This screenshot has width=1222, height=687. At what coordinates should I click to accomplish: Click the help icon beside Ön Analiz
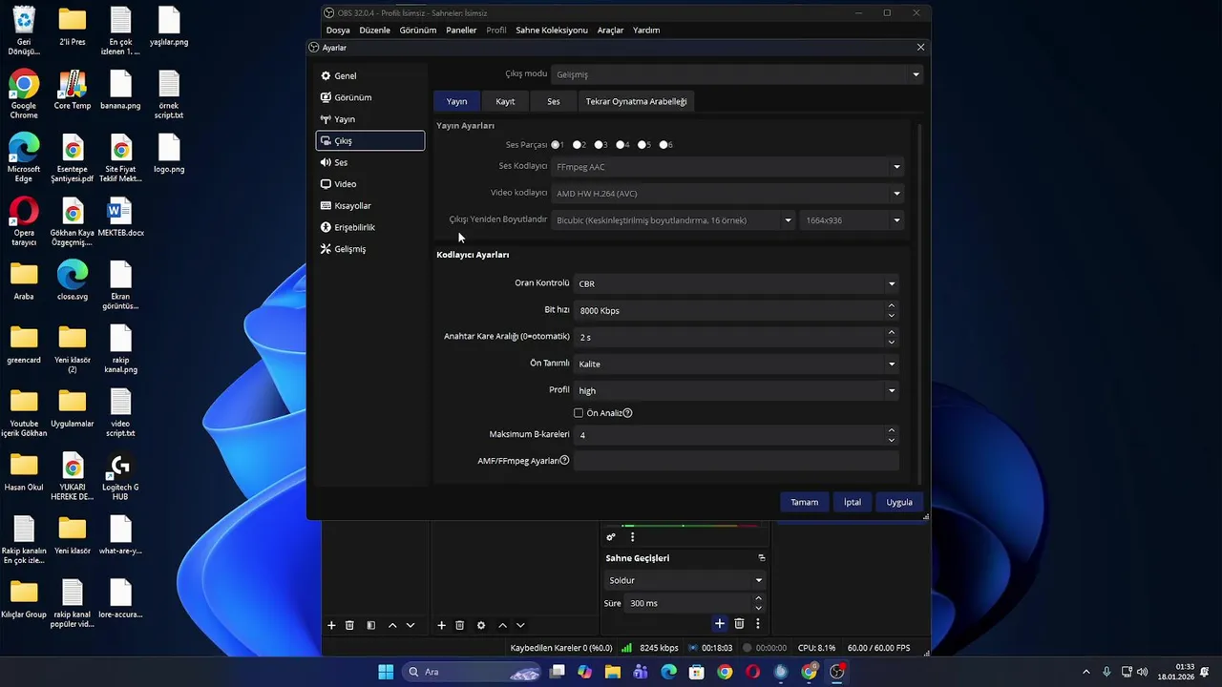(627, 413)
